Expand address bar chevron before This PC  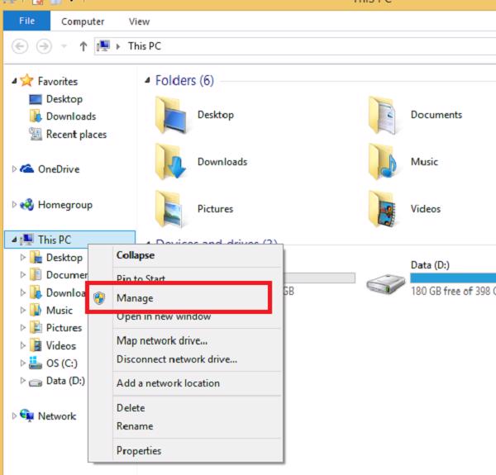point(118,46)
